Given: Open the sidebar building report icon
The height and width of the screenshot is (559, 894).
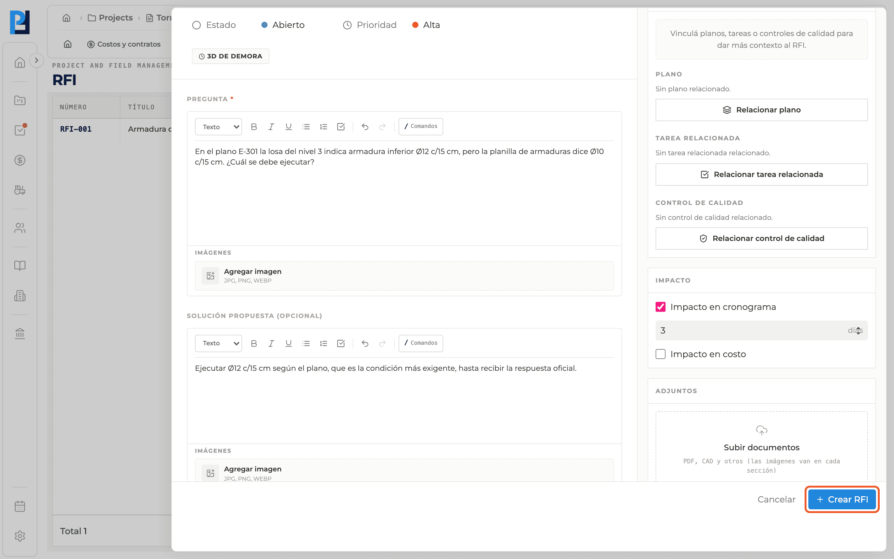Looking at the screenshot, I should [x=20, y=296].
